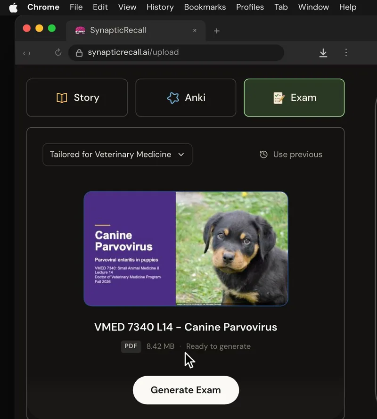Open the Profiles menu
This screenshot has width=377, height=419.
[x=250, y=7]
